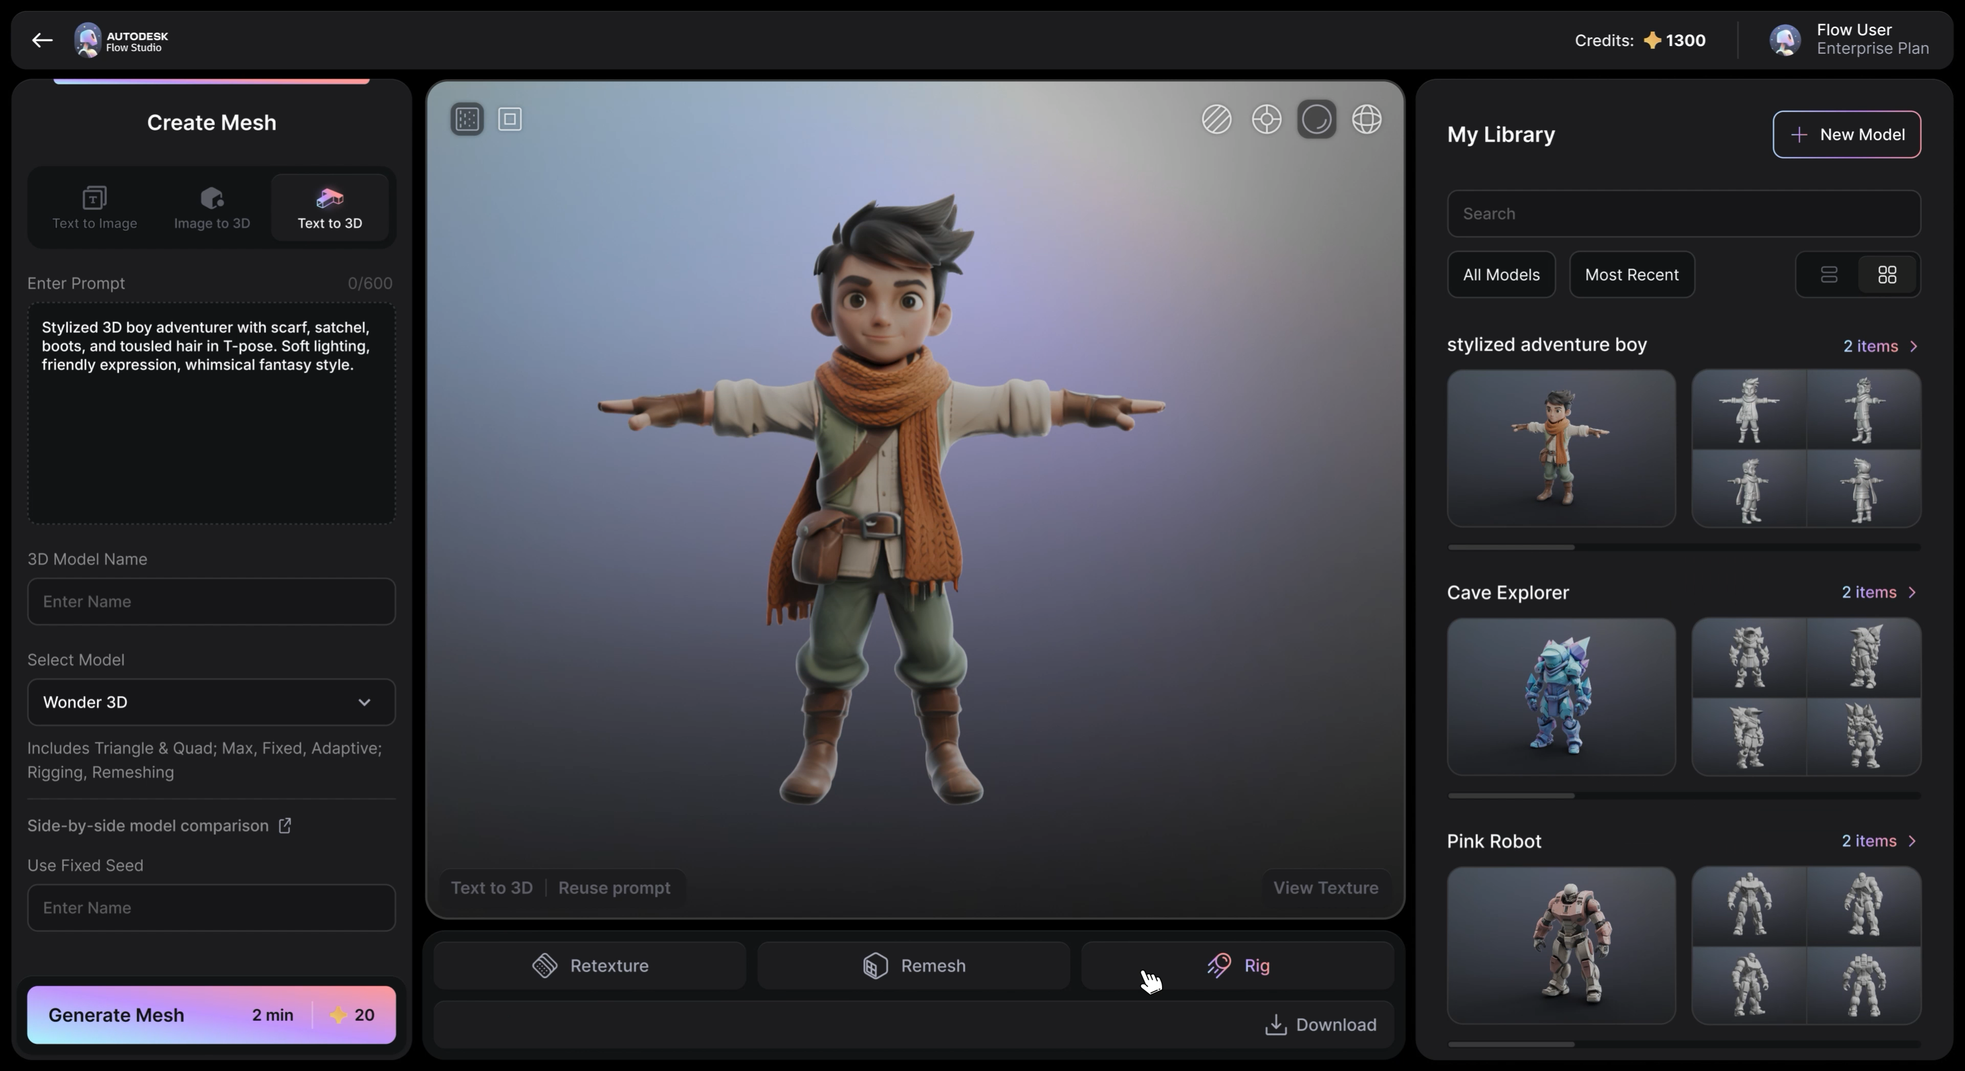Start a New Model from the library
Screen dimensions: 1965x1071
point(1847,134)
